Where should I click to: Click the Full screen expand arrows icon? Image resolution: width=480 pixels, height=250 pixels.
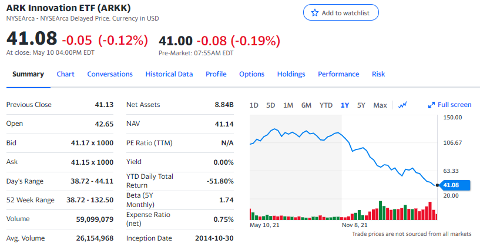(x=432, y=105)
